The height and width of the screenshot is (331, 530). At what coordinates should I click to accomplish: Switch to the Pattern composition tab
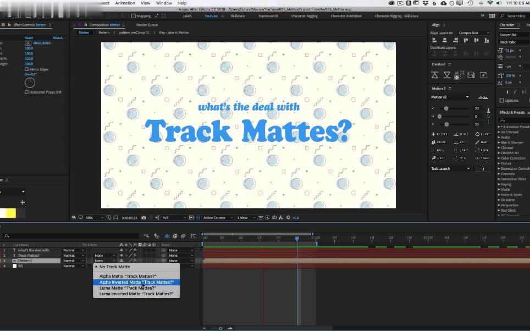tap(104, 32)
